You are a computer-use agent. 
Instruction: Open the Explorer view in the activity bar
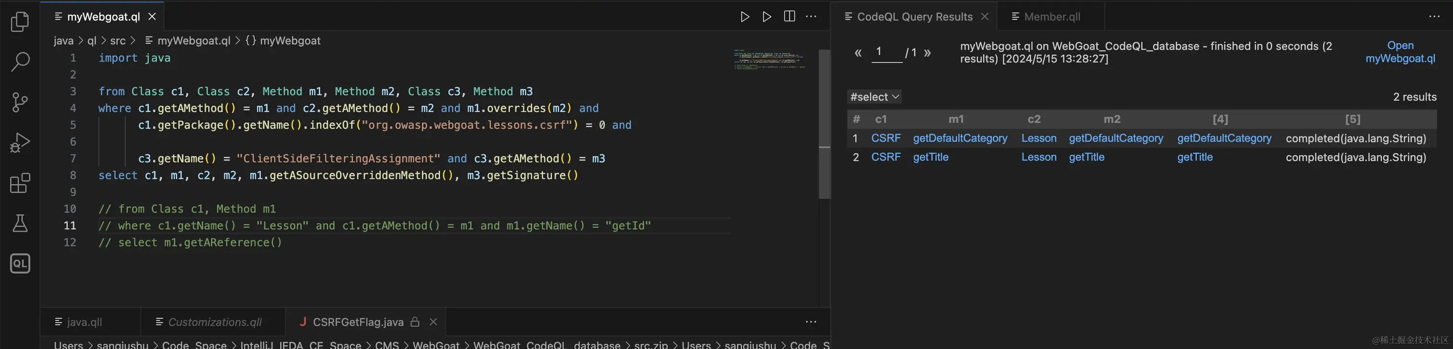click(x=20, y=22)
